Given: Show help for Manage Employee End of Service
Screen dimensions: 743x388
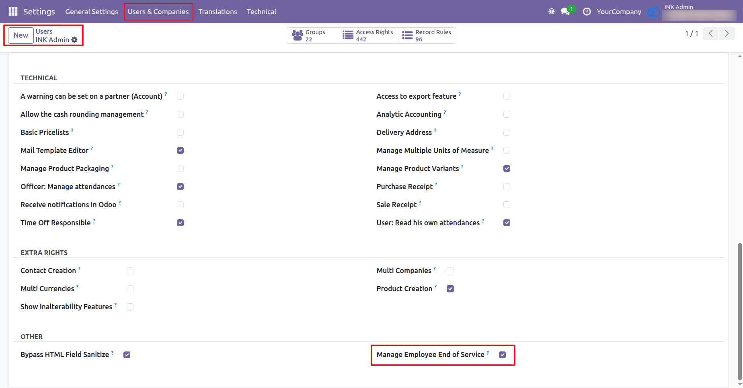Looking at the screenshot, I should (488, 352).
